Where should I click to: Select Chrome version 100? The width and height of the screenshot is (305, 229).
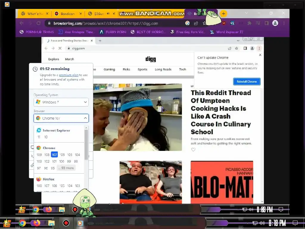click(x=62, y=161)
